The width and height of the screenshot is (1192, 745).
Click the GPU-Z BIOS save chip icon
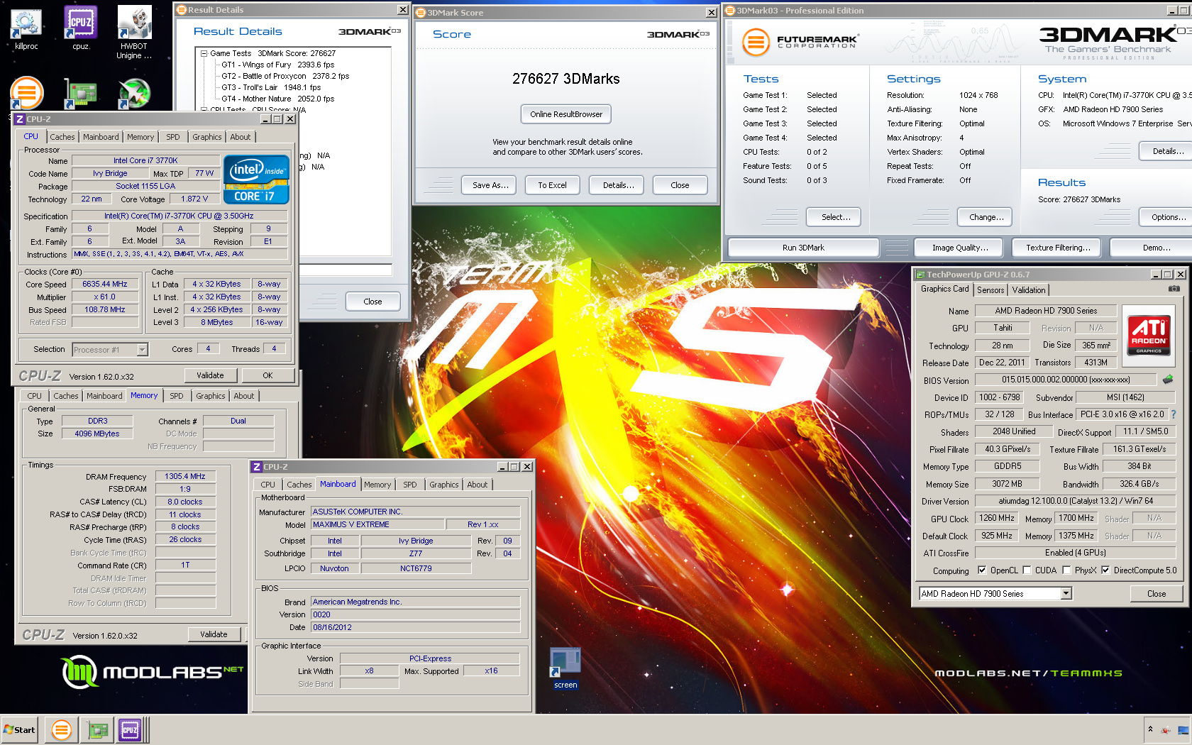click(x=1167, y=380)
